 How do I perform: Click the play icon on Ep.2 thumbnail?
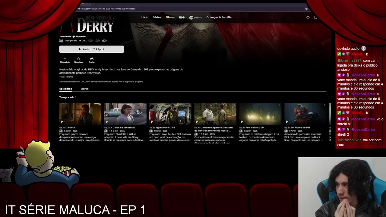pos(107,122)
